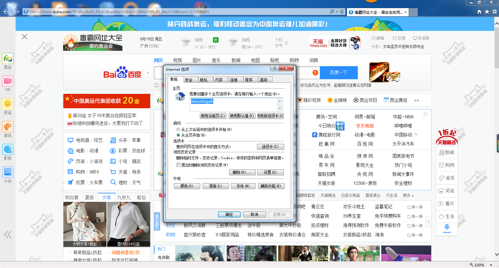Image resolution: width=499 pixels, height=268 pixels.
Task: Go forward with the browser forward arrow
Action: point(17,12)
